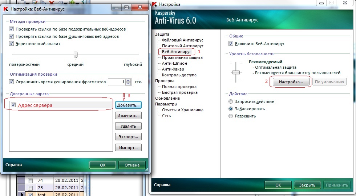Select Обновление in tree
The image size is (356, 196).
click(167, 98)
